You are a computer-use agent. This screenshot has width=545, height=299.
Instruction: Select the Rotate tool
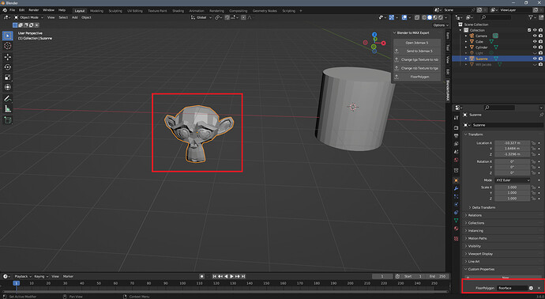[8, 66]
